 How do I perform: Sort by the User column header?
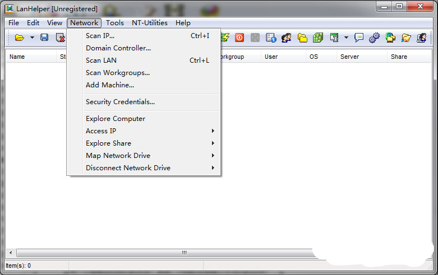[283, 57]
